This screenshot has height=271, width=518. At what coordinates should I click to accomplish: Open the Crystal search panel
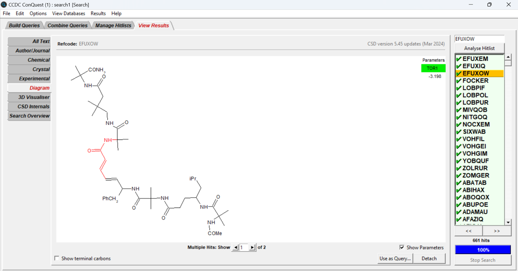pos(41,69)
